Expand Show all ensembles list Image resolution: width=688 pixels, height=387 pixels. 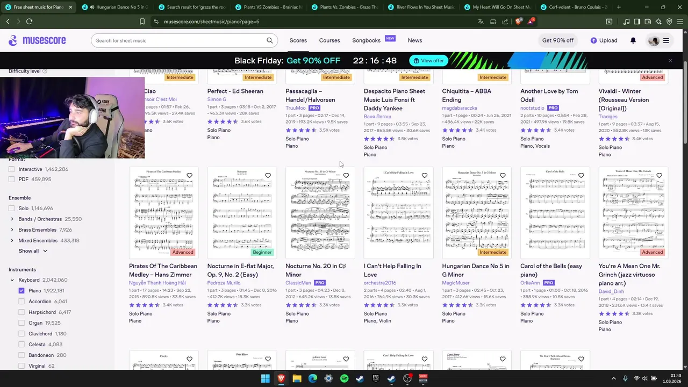click(33, 251)
